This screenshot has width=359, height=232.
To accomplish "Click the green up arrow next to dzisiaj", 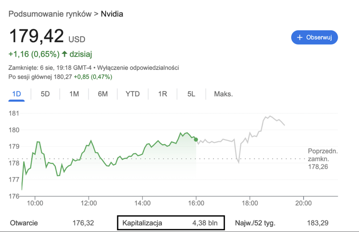I will pos(65,54).
